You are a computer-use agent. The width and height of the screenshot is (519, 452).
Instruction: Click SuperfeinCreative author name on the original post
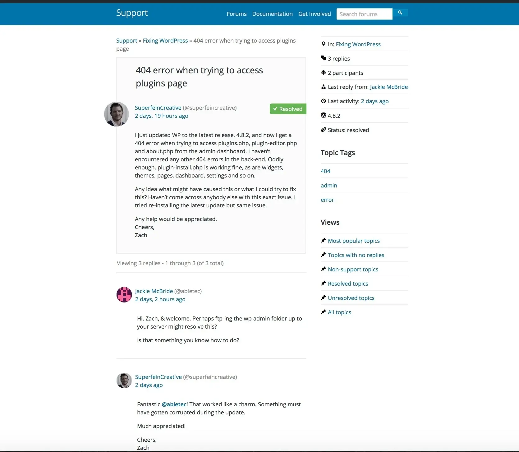[x=158, y=108]
